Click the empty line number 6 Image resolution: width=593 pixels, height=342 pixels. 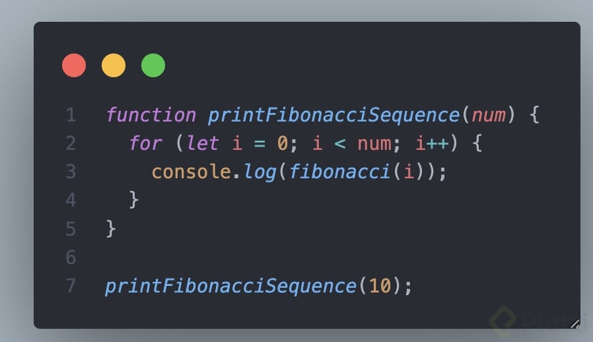tap(71, 257)
